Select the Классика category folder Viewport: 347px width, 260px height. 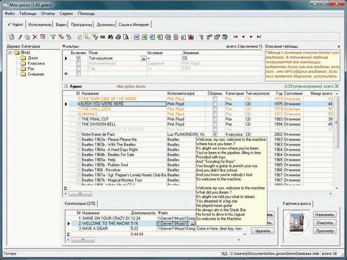point(36,63)
